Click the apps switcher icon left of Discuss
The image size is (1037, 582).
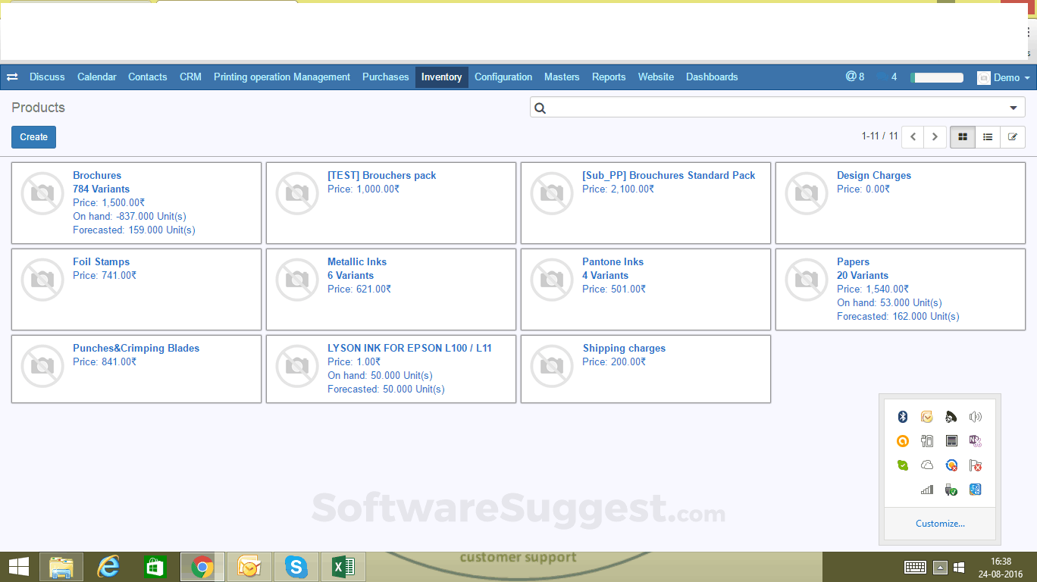pyautogui.click(x=12, y=77)
